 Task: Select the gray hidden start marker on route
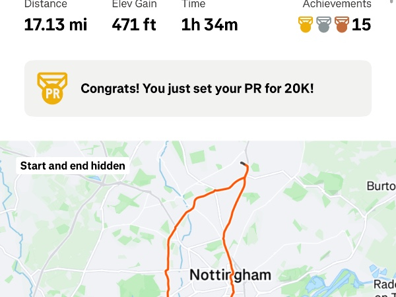(243, 164)
